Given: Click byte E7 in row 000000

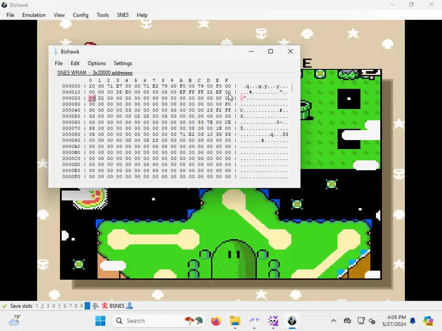Looking at the screenshot, I should click(119, 86).
